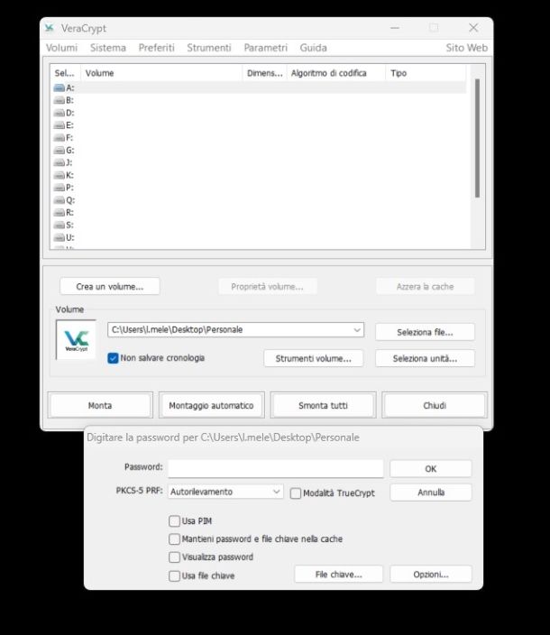
Task: Open the Strumenti menu
Action: (209, 48)
